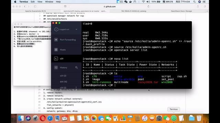Click Safari forward navigation arrow

pyautogui.click(x=29, y=6)
